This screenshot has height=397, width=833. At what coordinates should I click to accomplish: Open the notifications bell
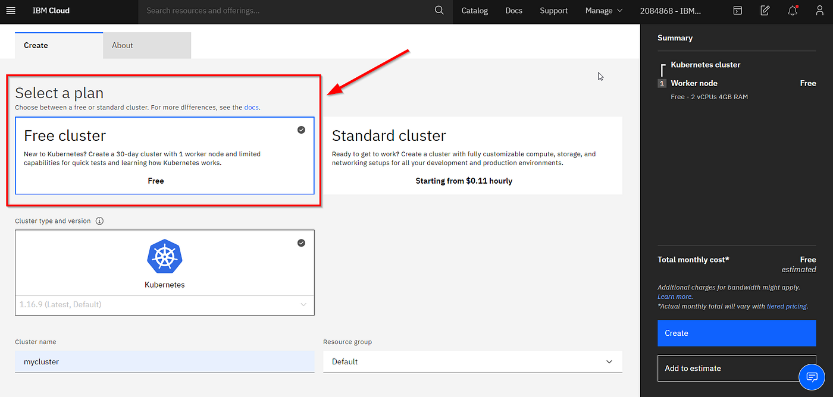tap(793, 11)
